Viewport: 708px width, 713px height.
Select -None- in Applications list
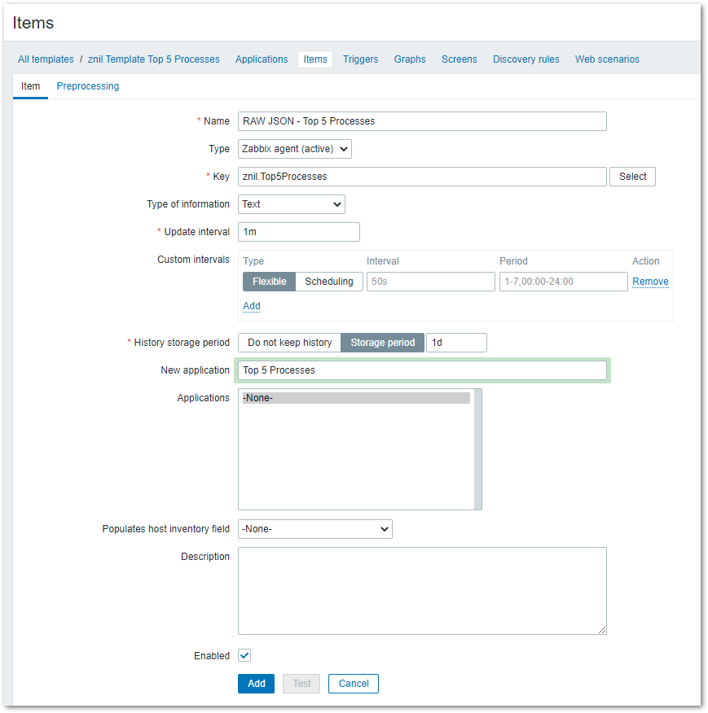click(x=356, y=398)
